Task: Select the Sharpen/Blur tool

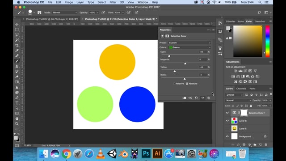Action: [x=17, y=87]
